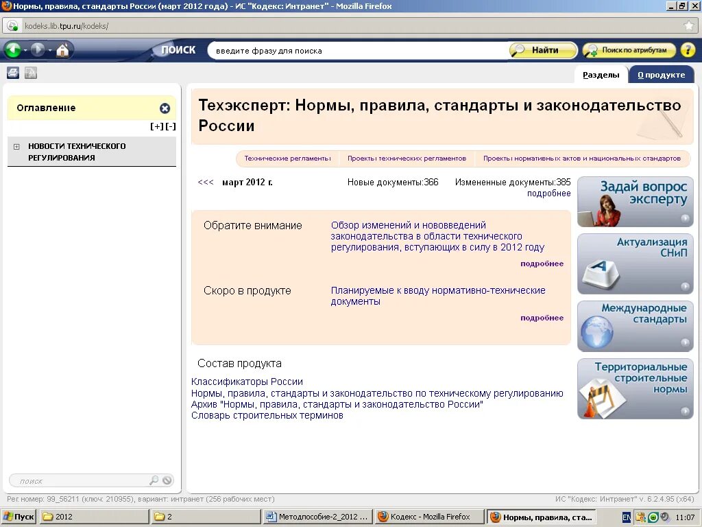Open Архив Нормы, правила, стандарты link

[337, 404]
